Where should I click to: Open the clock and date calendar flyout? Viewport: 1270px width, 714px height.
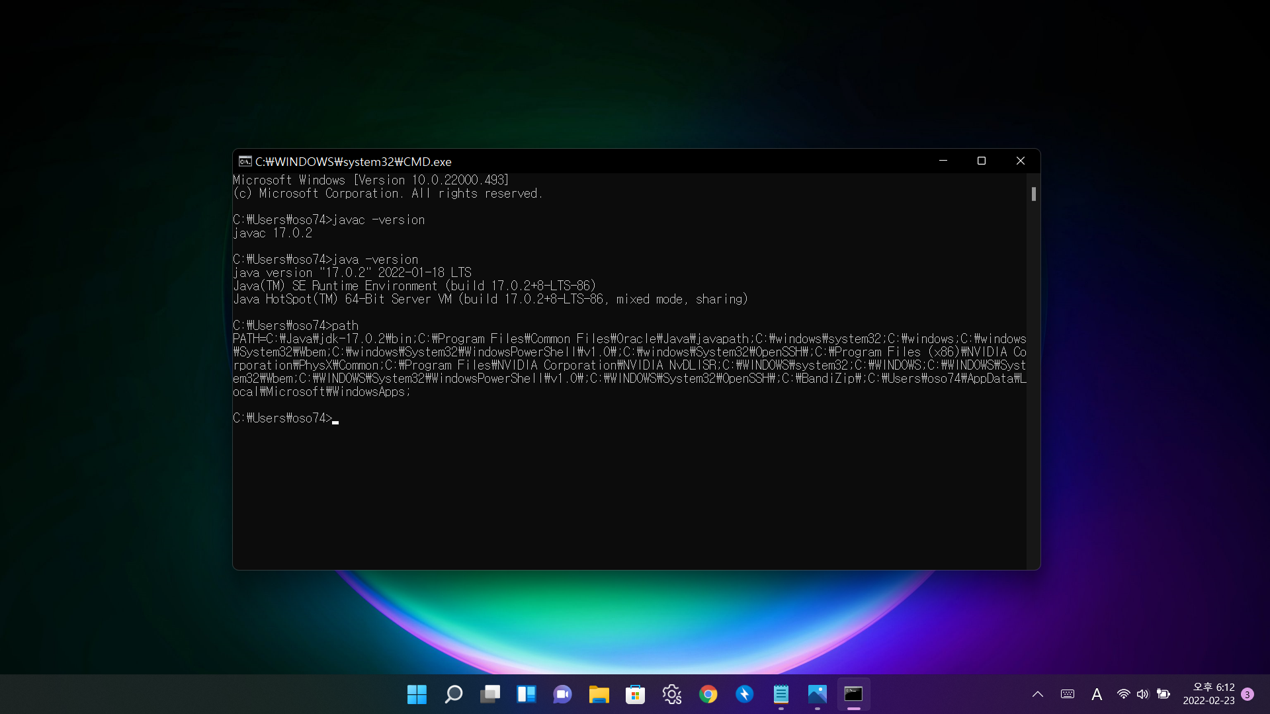tap(1208, 694)
